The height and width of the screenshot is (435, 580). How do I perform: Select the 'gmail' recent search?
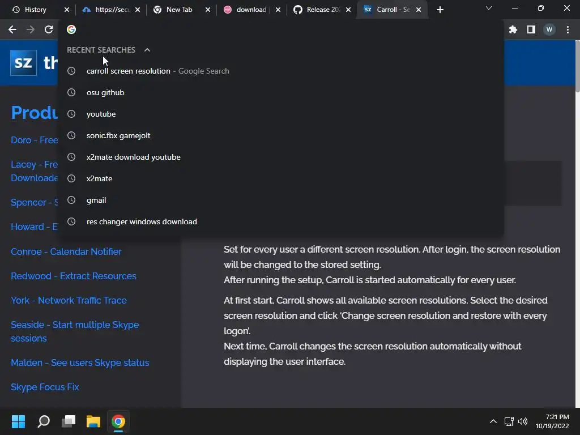pos(281,200)
